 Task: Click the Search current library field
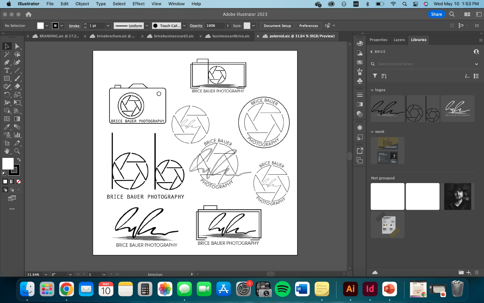click(425, 64)
